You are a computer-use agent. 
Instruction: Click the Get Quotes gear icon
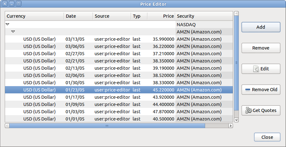click(x=248, y=110)
